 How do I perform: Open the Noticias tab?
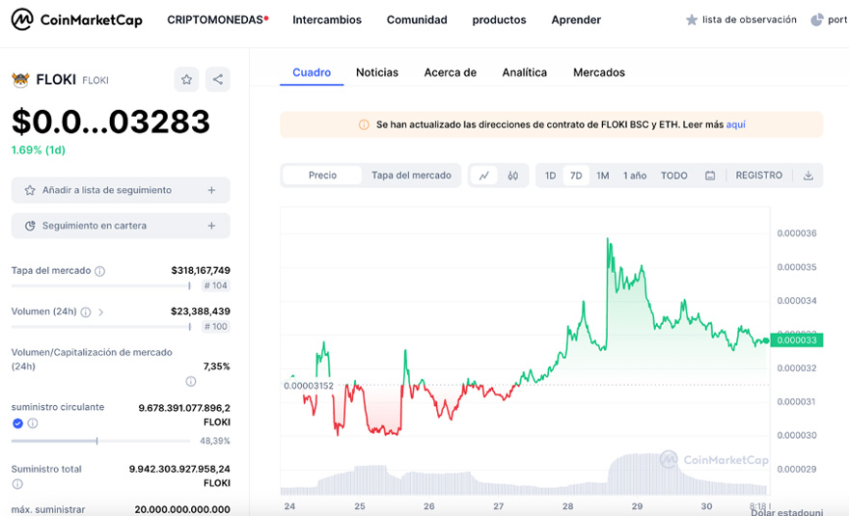376,72
